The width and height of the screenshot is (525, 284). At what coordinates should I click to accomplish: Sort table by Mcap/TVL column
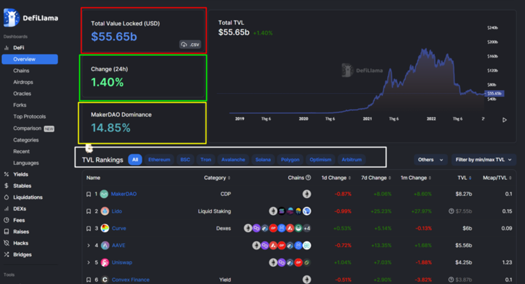pyautogui.click(x=497, y=177)
